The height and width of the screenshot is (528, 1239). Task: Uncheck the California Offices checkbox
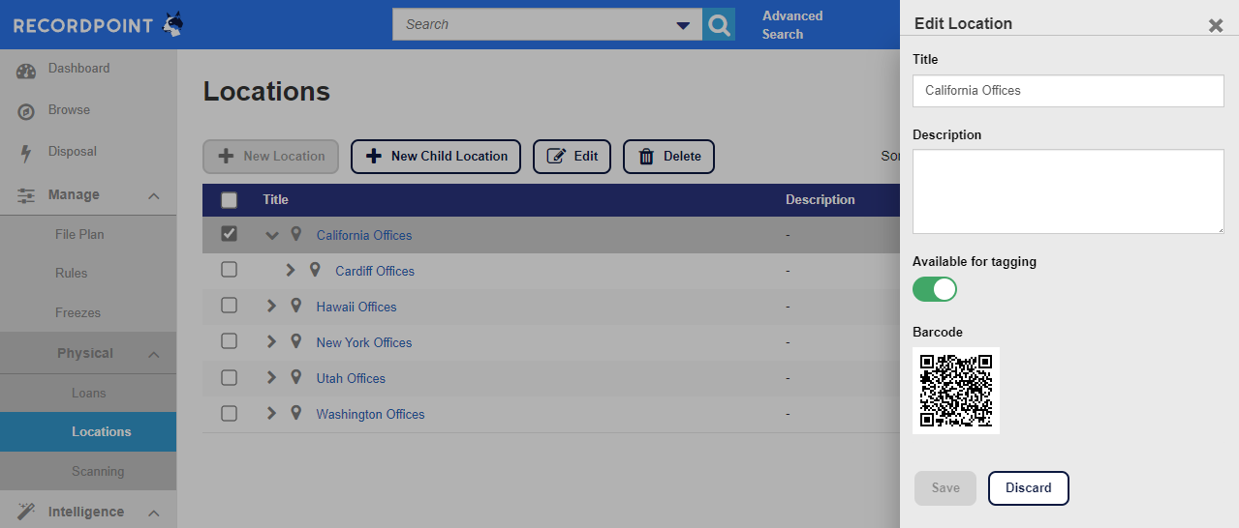pyautogui.click(x=230, y=234)
